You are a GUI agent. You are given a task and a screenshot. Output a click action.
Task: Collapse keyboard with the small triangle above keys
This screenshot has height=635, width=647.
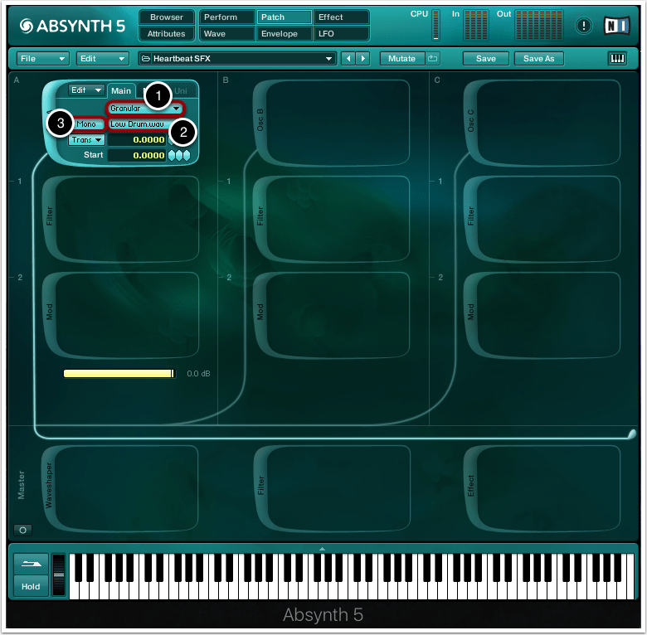[x=322, y=549]
